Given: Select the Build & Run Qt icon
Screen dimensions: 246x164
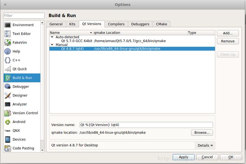Looking at the screenshot, I should point(8,78).
